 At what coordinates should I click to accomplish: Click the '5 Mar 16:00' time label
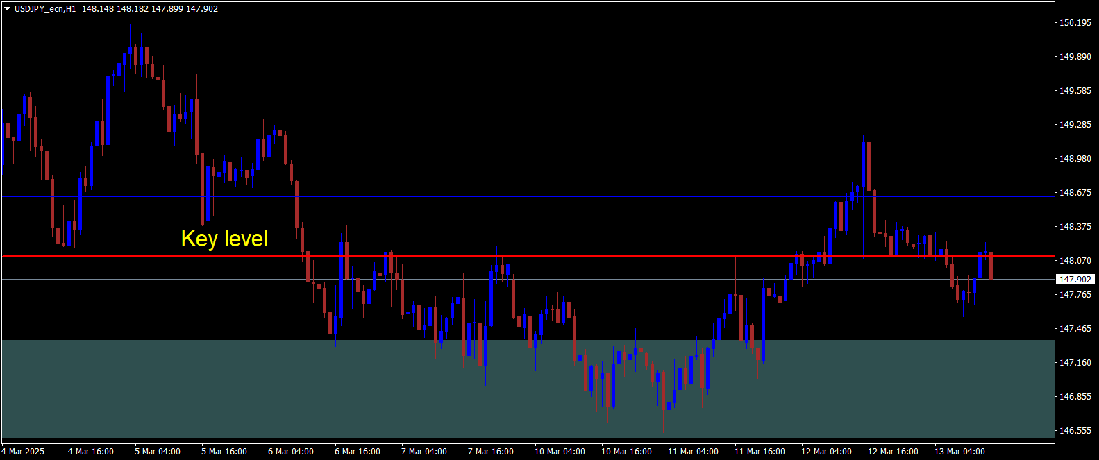pyautogui.click(x=224, y=452)
